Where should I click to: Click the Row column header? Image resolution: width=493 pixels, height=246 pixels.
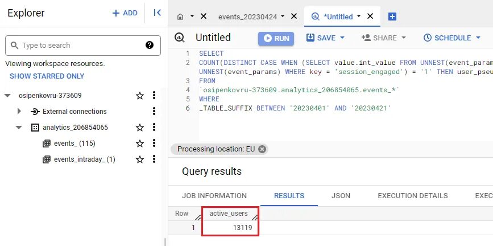[x=182, y=213]
